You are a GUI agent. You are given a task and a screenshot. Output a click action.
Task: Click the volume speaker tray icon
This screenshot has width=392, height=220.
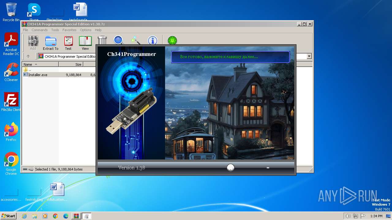point(348,216)
